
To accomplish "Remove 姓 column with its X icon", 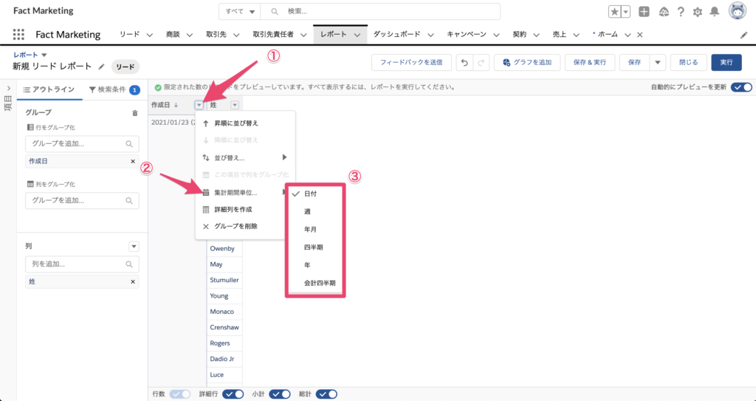I will click(x=133, y=282).
